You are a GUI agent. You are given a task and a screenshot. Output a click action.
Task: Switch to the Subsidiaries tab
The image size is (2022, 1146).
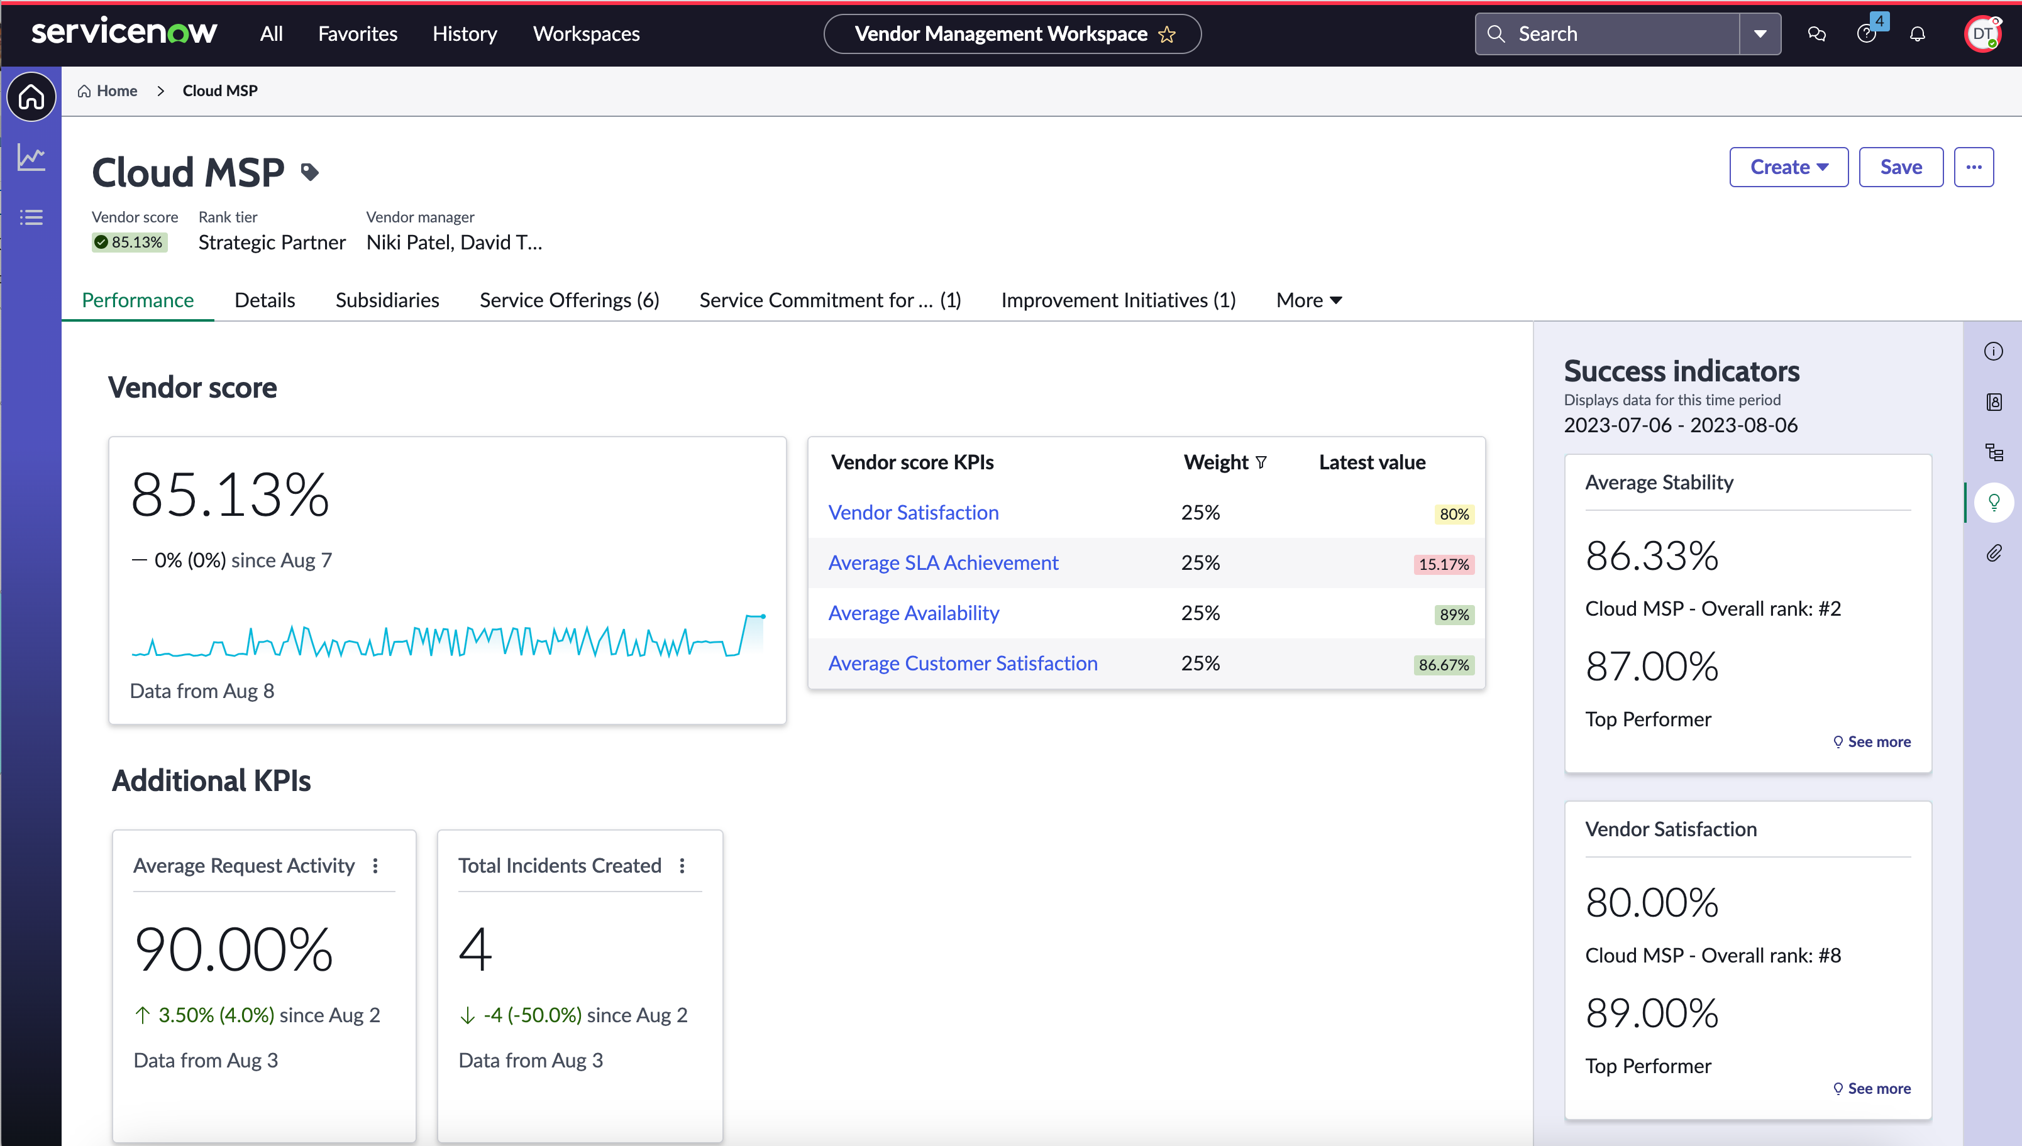[x=387, y=300]
